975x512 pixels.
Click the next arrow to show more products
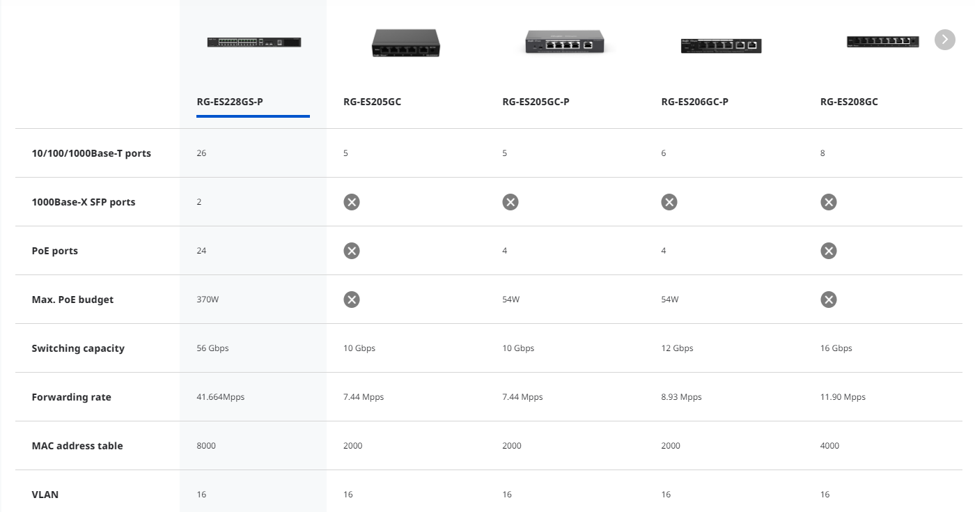point(944,40)
